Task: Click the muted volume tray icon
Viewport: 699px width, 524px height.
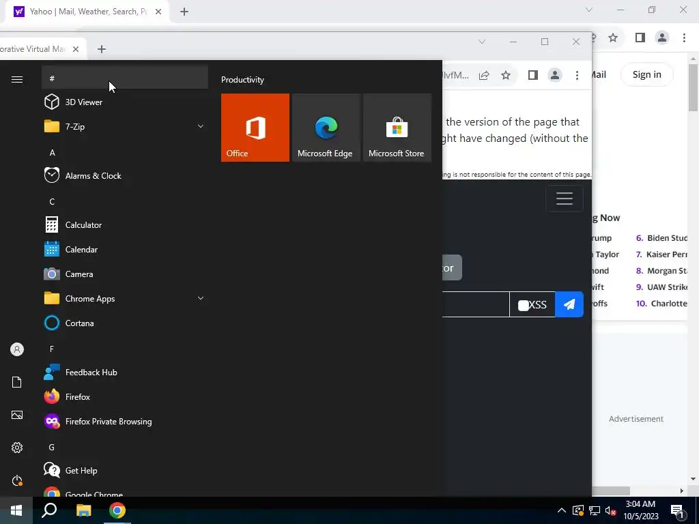Action: [x=611, y=510]
